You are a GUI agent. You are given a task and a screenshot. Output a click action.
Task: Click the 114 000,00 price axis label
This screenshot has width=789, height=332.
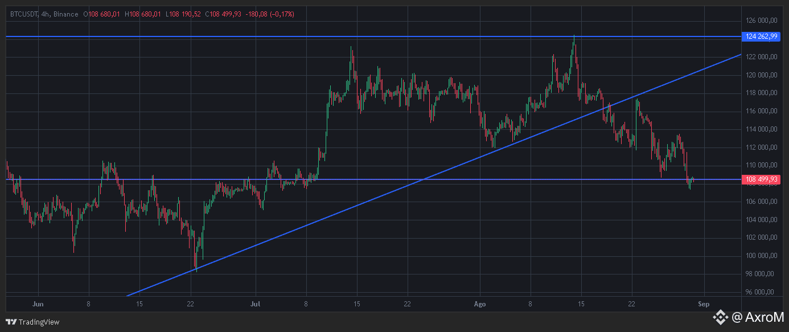pos(761,129)
